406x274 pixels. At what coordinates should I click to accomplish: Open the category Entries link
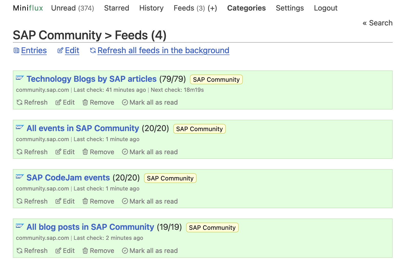click(x=34, y=50)
